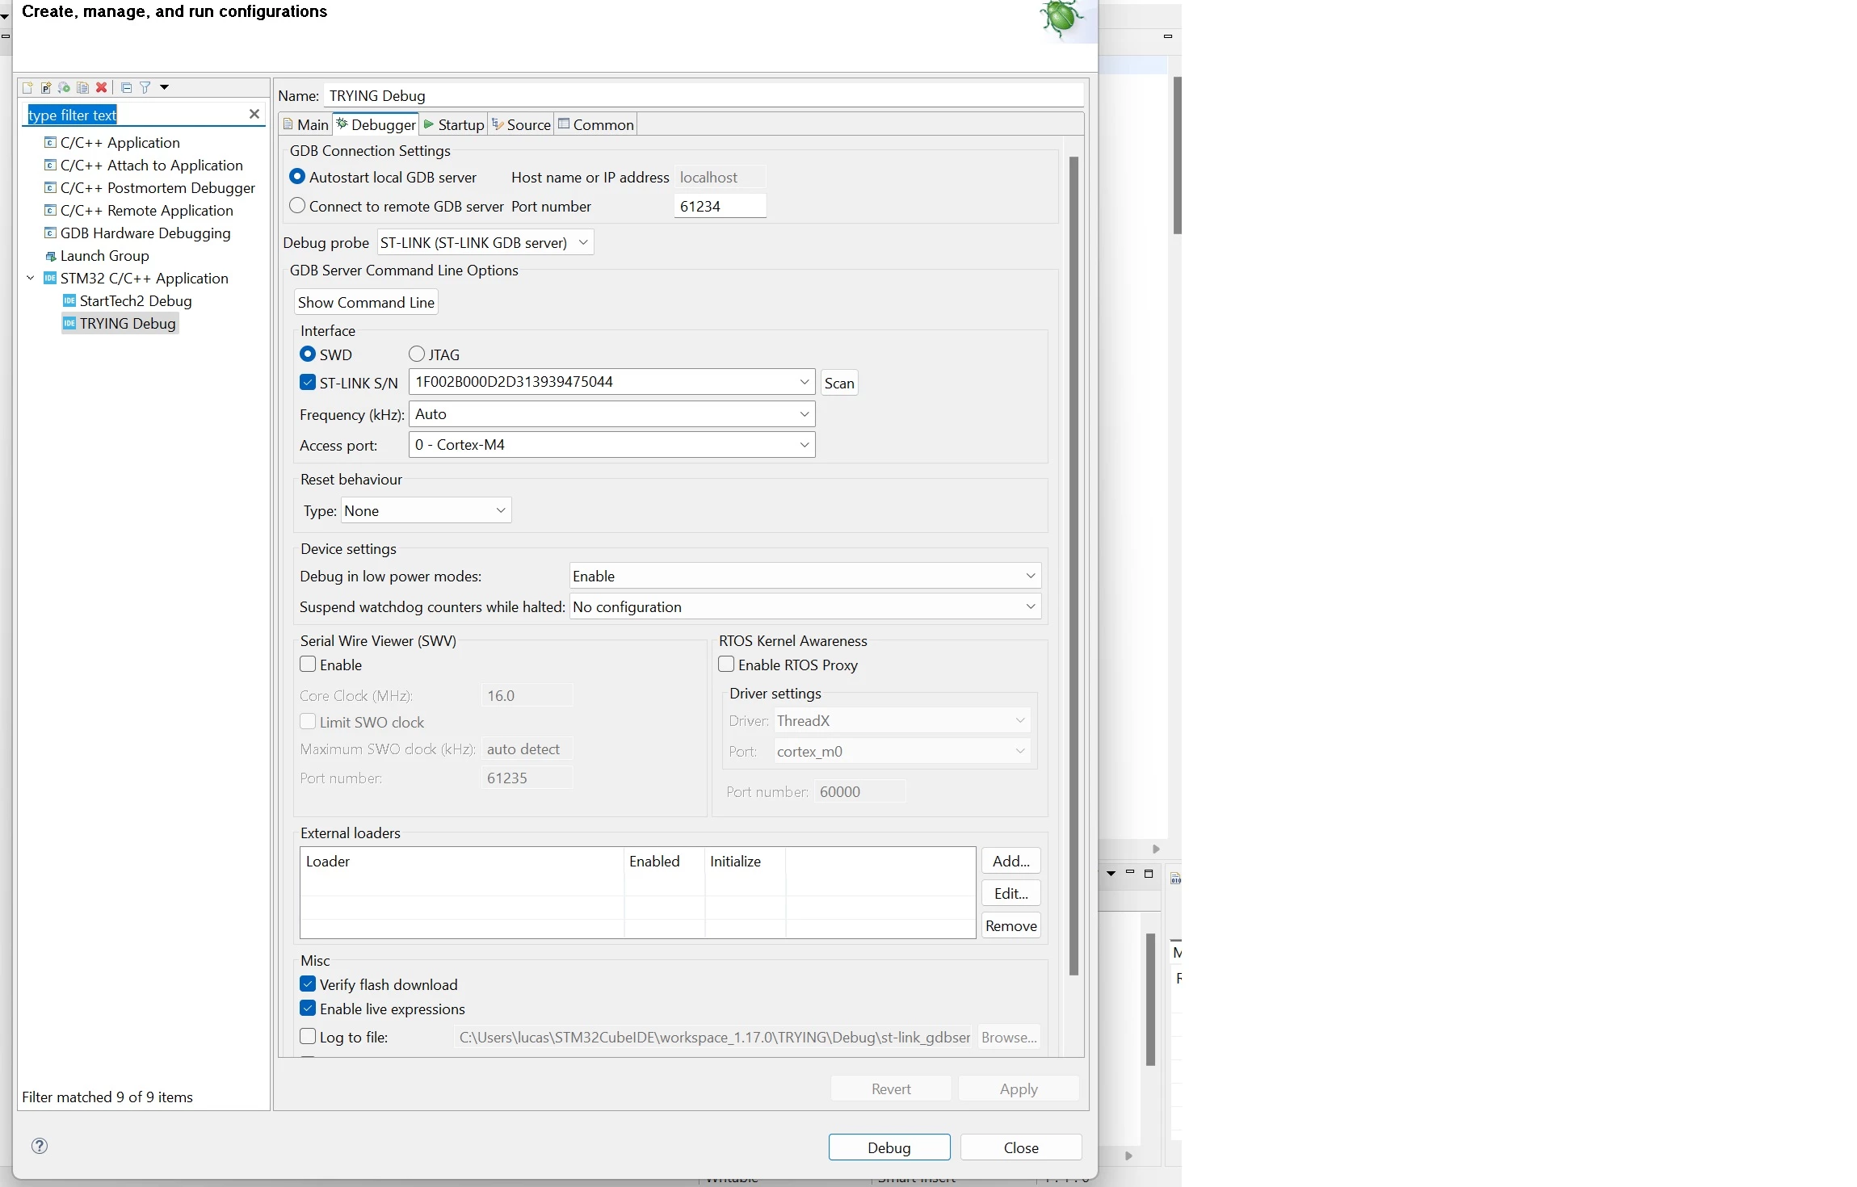Toggle Enable live expressions

[308, 1009]
